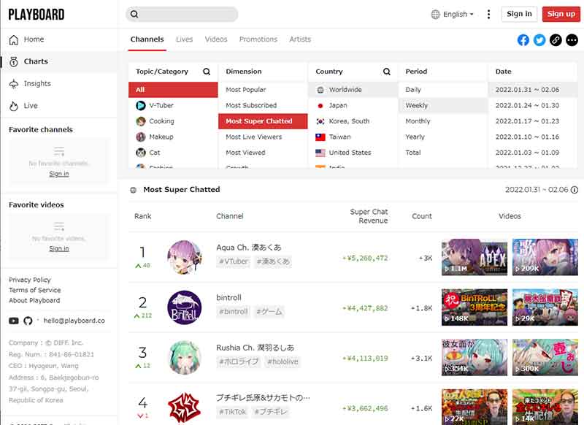Screen dimensions: 584x425
Task: Open bintroll video thumbnail with 148K views
Action: click(474, 307)
